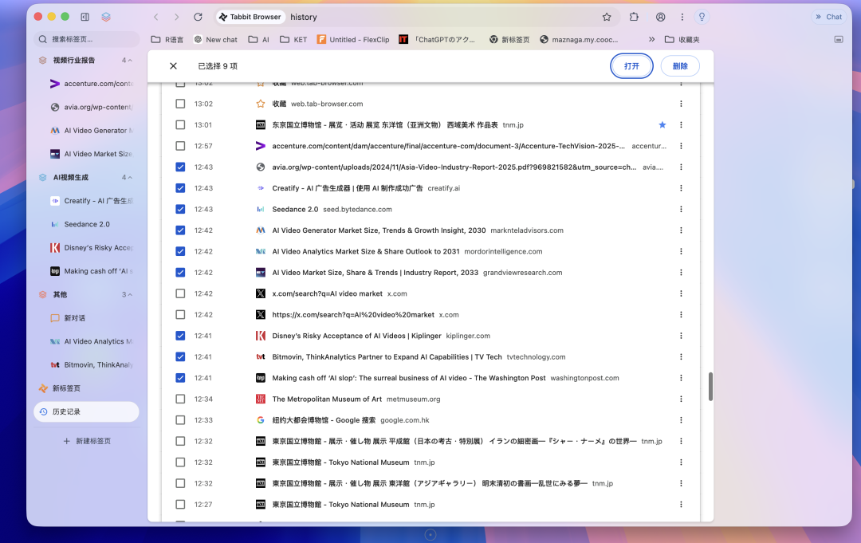Open more options for Bitmovin entry
Viewport: 861px width, 543px height.
point(681,357)
